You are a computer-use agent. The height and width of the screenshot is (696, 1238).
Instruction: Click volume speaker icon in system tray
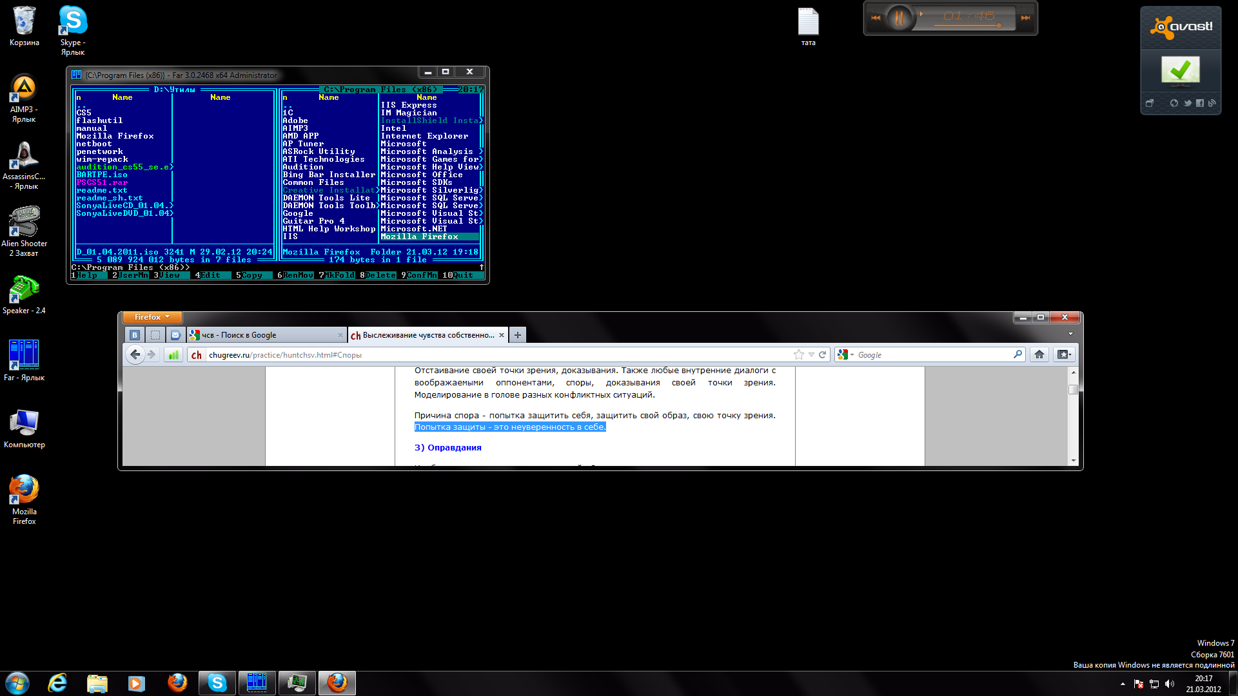click(x=1170, y=684)
